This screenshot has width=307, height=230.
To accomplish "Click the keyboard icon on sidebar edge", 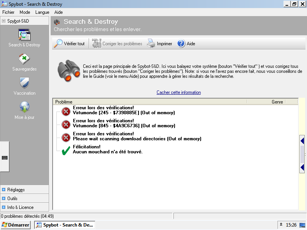I will coord(5,158).
